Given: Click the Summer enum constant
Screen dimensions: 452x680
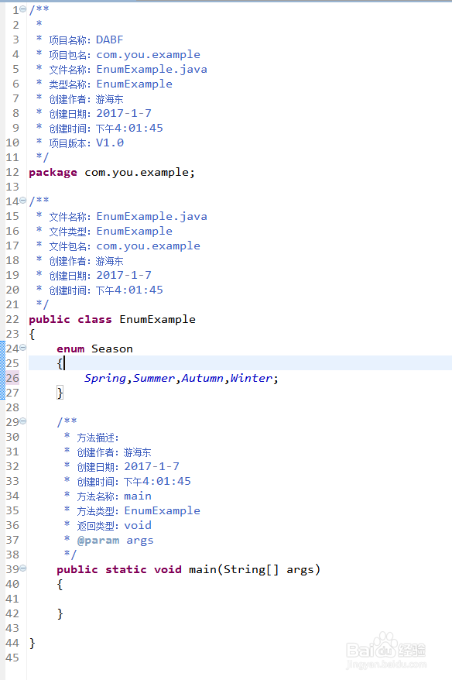Looking at the screenshot, I should coord(154,378).
